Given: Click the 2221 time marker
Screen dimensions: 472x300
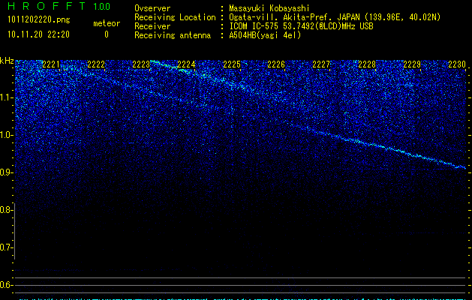Looking at the screenshot, I should 50,64.
